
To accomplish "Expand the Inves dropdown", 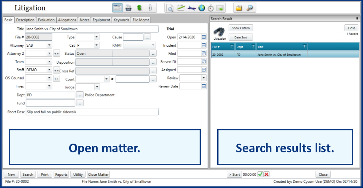I will [49, 86].
